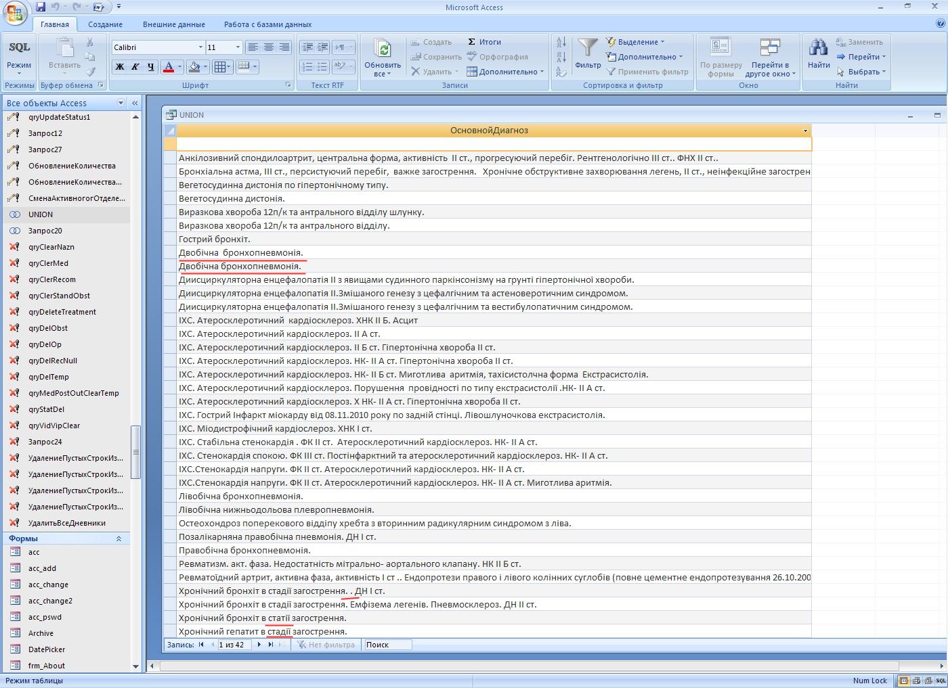Switch to Datasheet view icon in status bar
948x688 pixels.
904,681
